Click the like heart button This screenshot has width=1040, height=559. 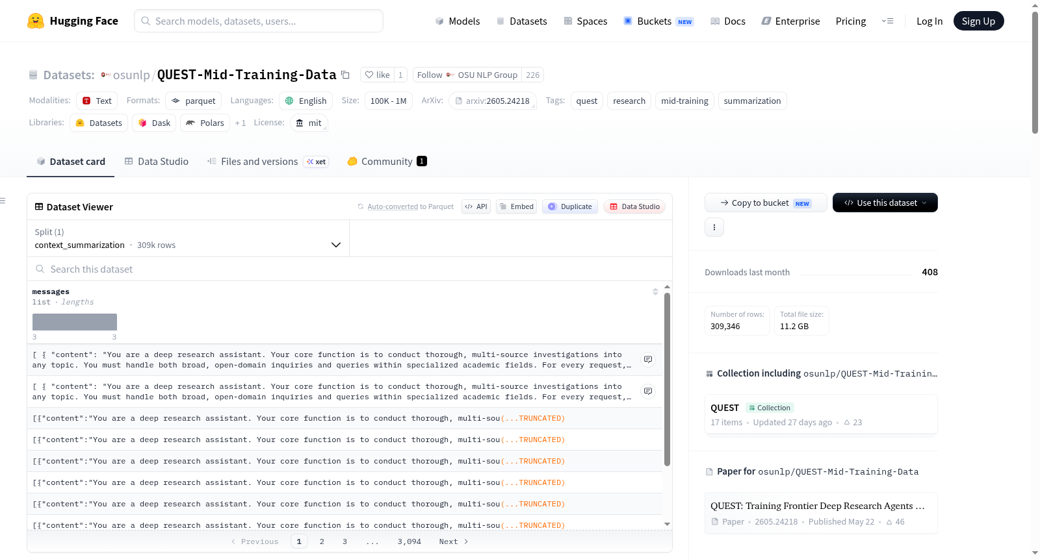(x=377, y=75)
